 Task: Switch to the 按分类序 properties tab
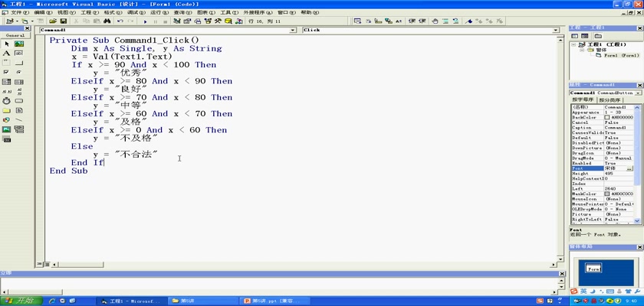(610, 99)
